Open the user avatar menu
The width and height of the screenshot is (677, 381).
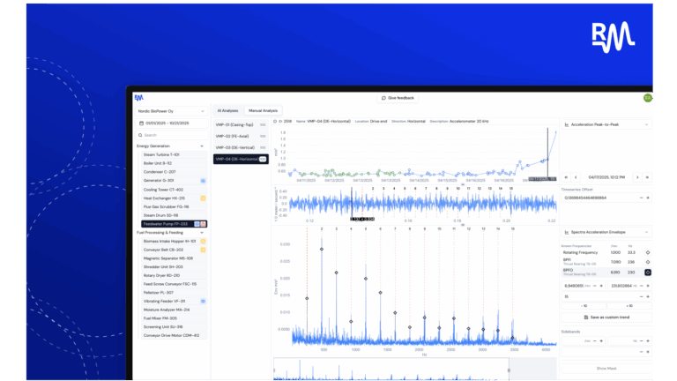647,98
